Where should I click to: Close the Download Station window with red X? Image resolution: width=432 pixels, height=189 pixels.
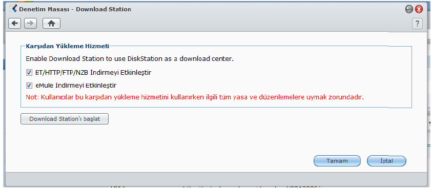419,10
